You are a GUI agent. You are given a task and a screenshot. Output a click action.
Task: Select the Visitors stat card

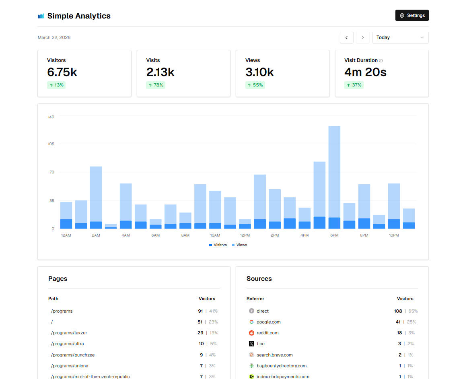(84, 73)
